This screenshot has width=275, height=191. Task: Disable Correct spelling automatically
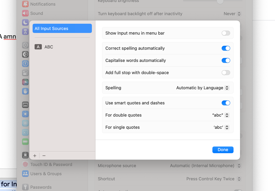(226, 48)
